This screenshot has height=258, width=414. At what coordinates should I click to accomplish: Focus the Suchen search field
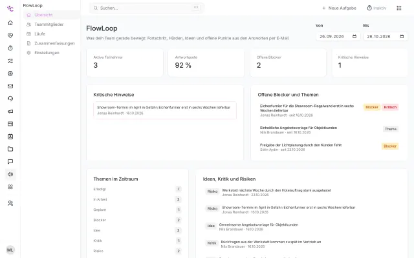click(147, 8)
